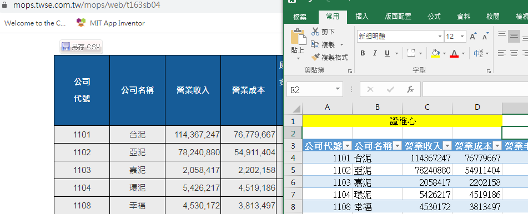Image resolution: width=528 pixels, height=214 pixels.
Task: Select column C header in Excel
Action: tap(427, 108)
